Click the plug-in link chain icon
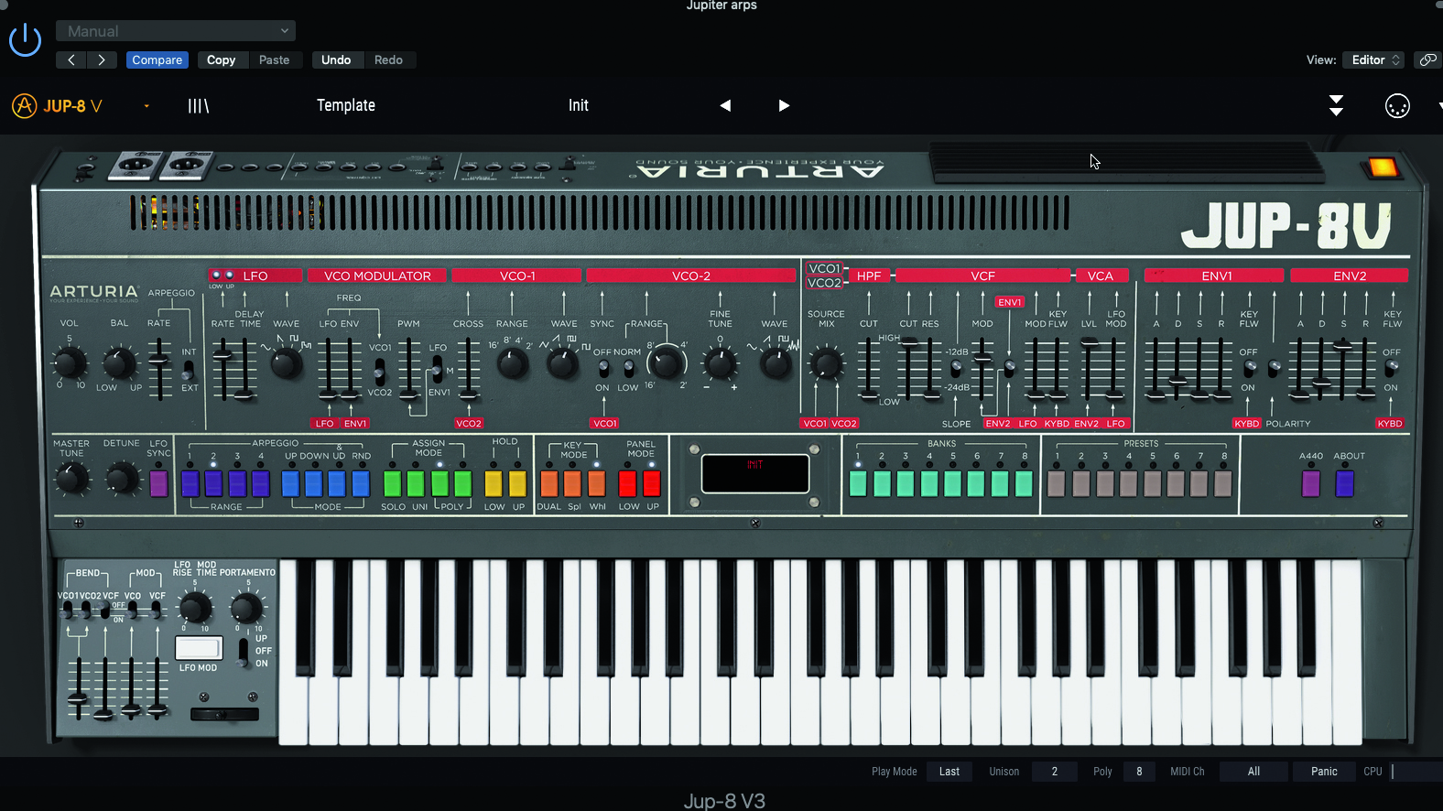1443x811 pixels. [1427, 59]
